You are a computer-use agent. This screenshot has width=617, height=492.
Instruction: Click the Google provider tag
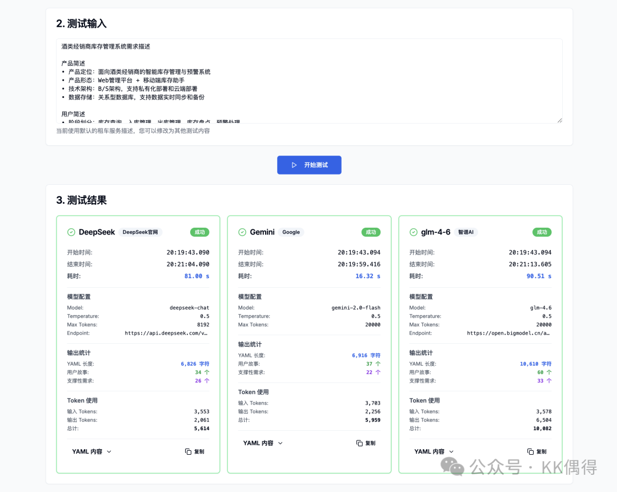click(x=291, y=232)
